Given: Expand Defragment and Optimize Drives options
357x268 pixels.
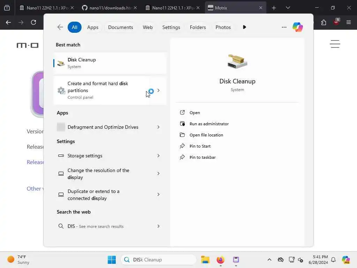Looking at the screenshot, I should [x=159, y=127].
